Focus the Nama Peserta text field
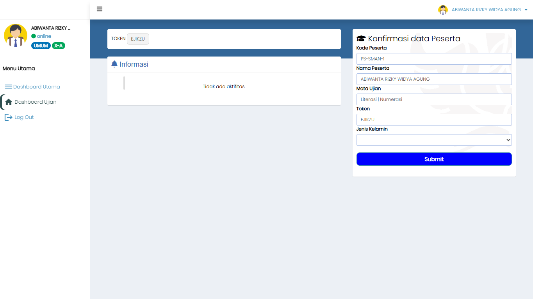The width and height of the screenshot is (533, 299). coord(434,79)
